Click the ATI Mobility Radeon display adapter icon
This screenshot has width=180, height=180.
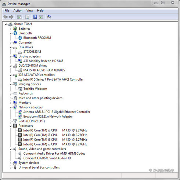20,61
